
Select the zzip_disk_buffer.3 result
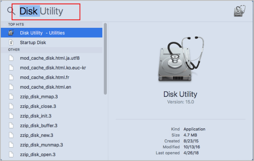click(51, 125)
